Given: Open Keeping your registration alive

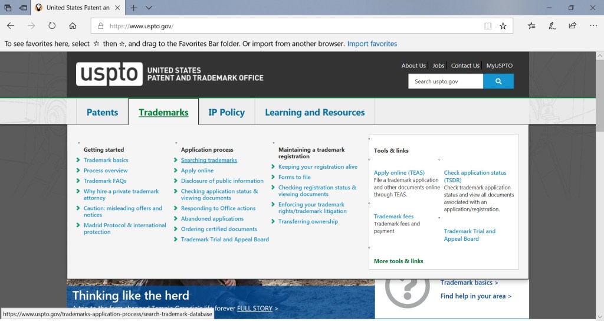Looking at the screenshot, I should (x=318, y=166).
